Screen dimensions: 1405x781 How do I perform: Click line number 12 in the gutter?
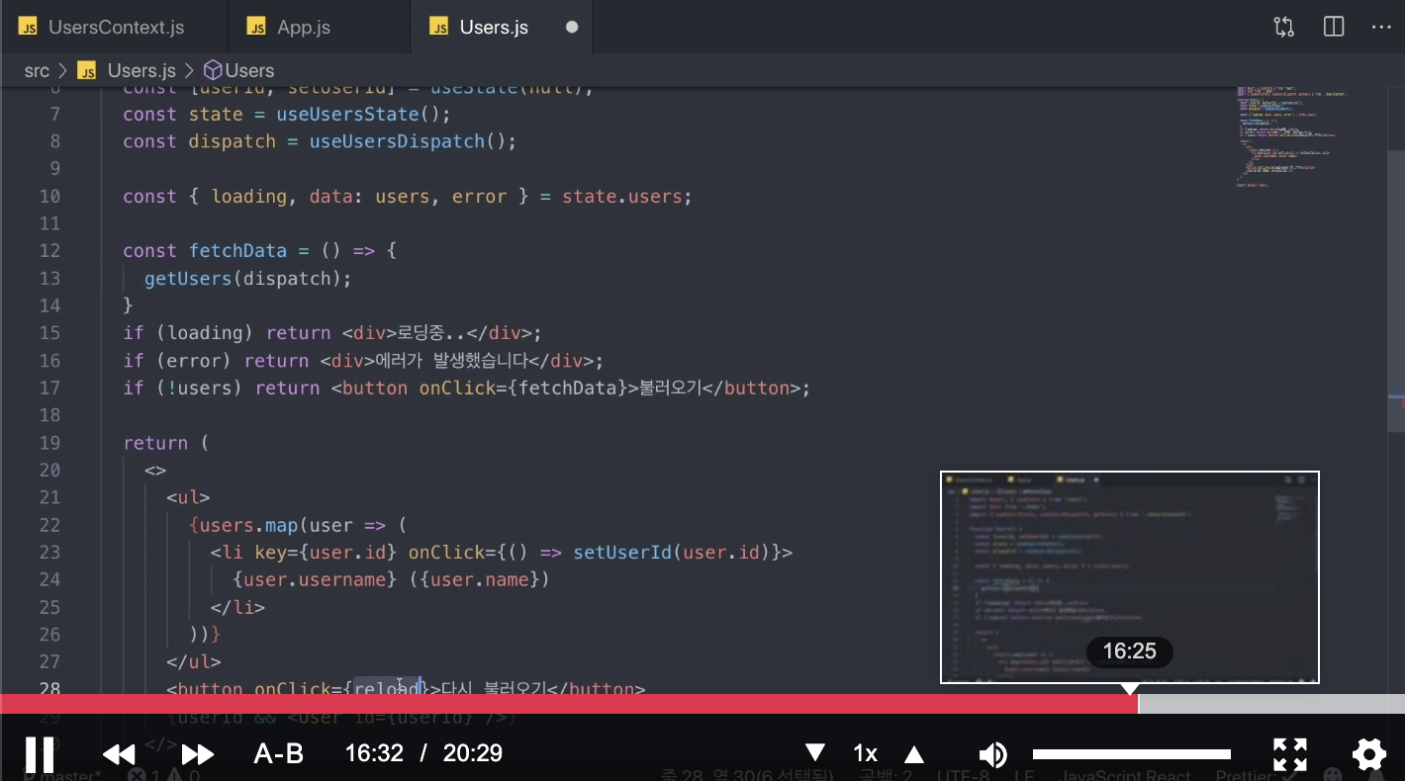(49, 251)
